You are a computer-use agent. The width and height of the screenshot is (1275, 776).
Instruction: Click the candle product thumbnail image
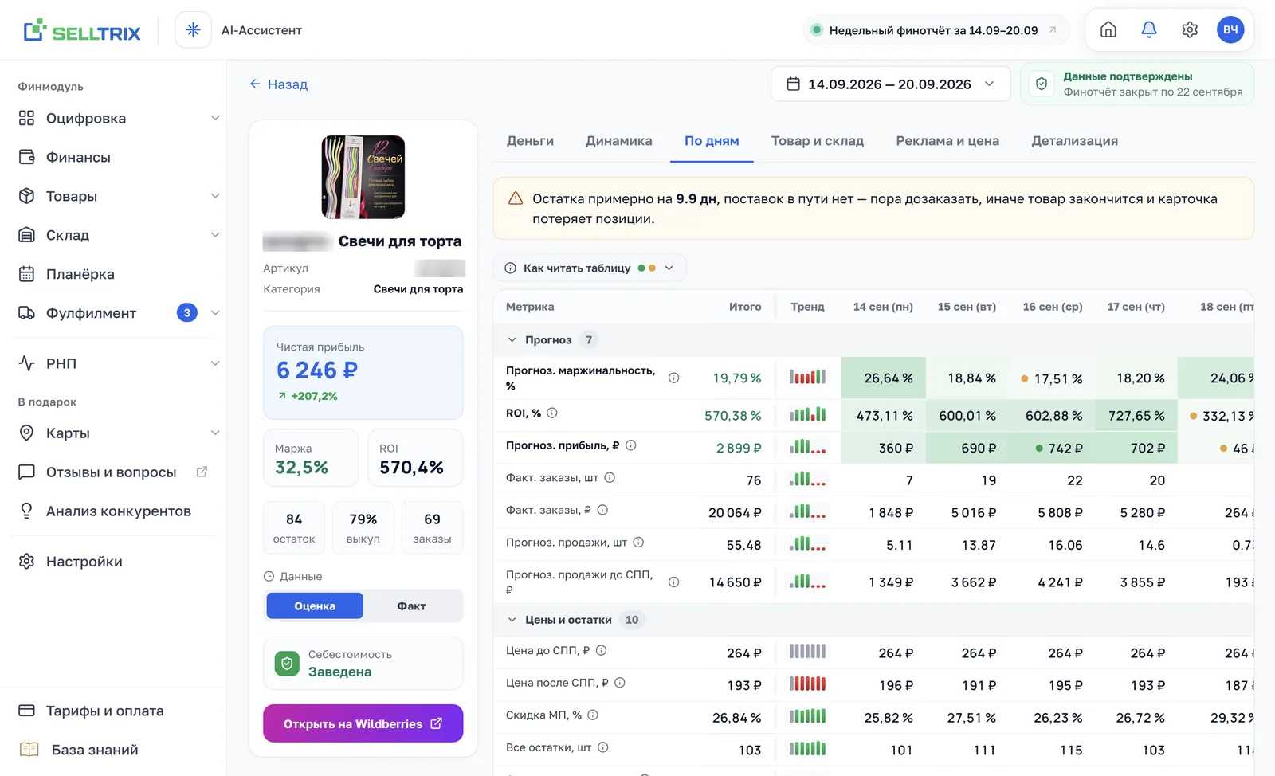coord(363,177)
